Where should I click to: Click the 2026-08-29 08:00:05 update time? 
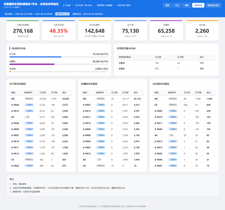pyautogui.click(x=93, y=14)
